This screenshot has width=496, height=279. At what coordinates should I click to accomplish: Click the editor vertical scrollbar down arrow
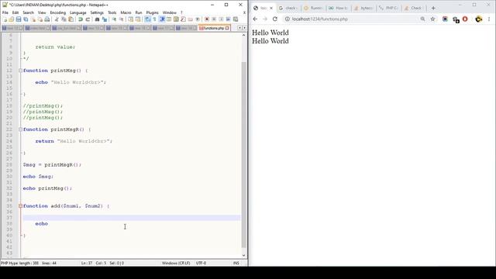pos(243,255)
